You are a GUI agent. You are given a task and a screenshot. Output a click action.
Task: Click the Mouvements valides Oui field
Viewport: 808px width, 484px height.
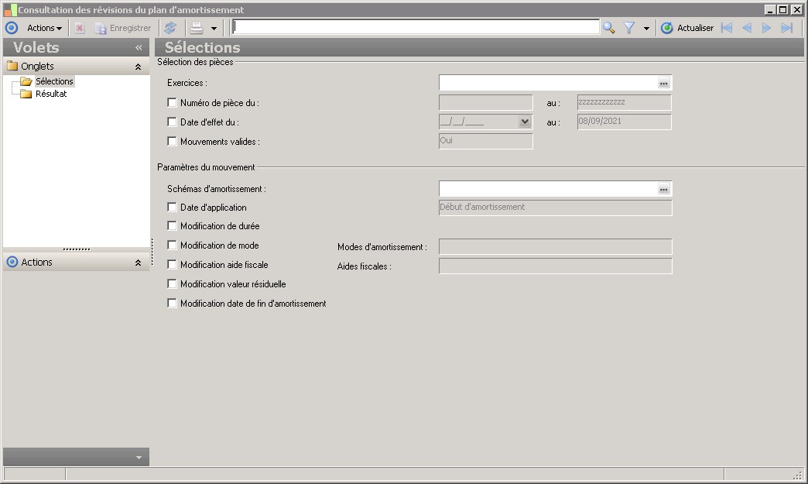point(486,141)
